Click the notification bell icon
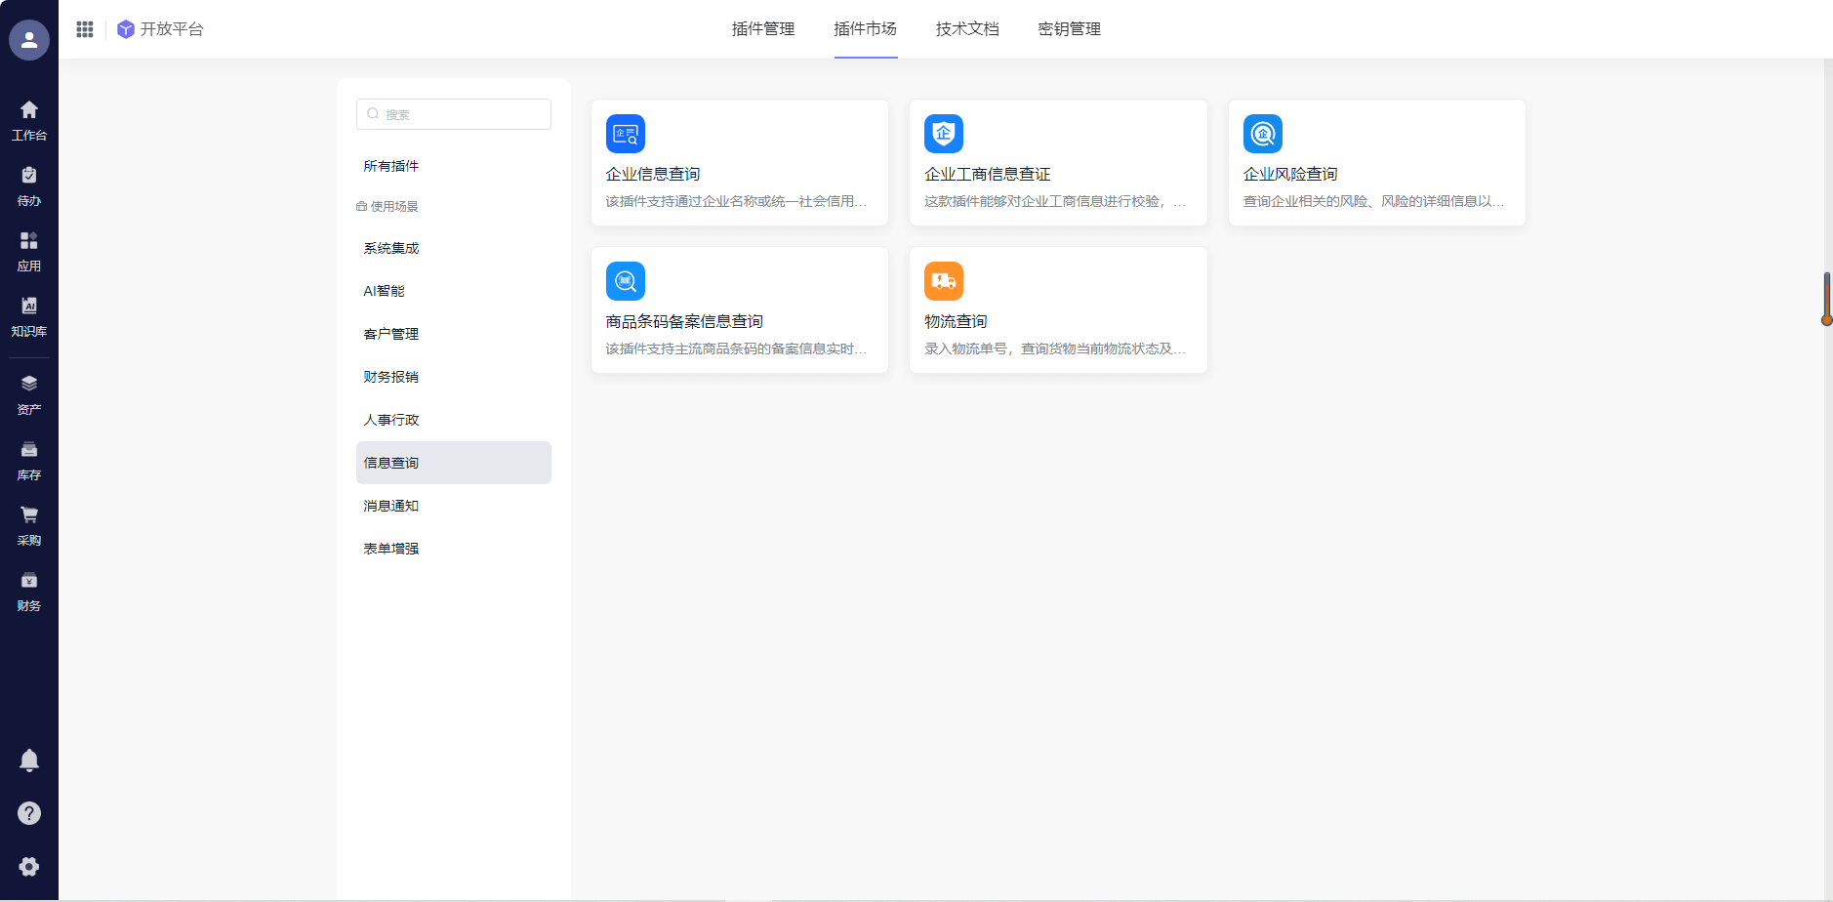 pos(29,759)
